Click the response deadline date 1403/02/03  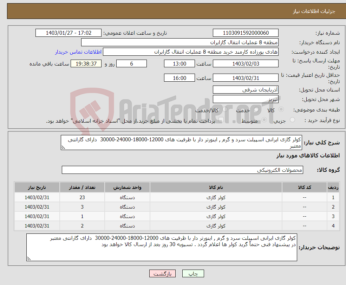246,64
